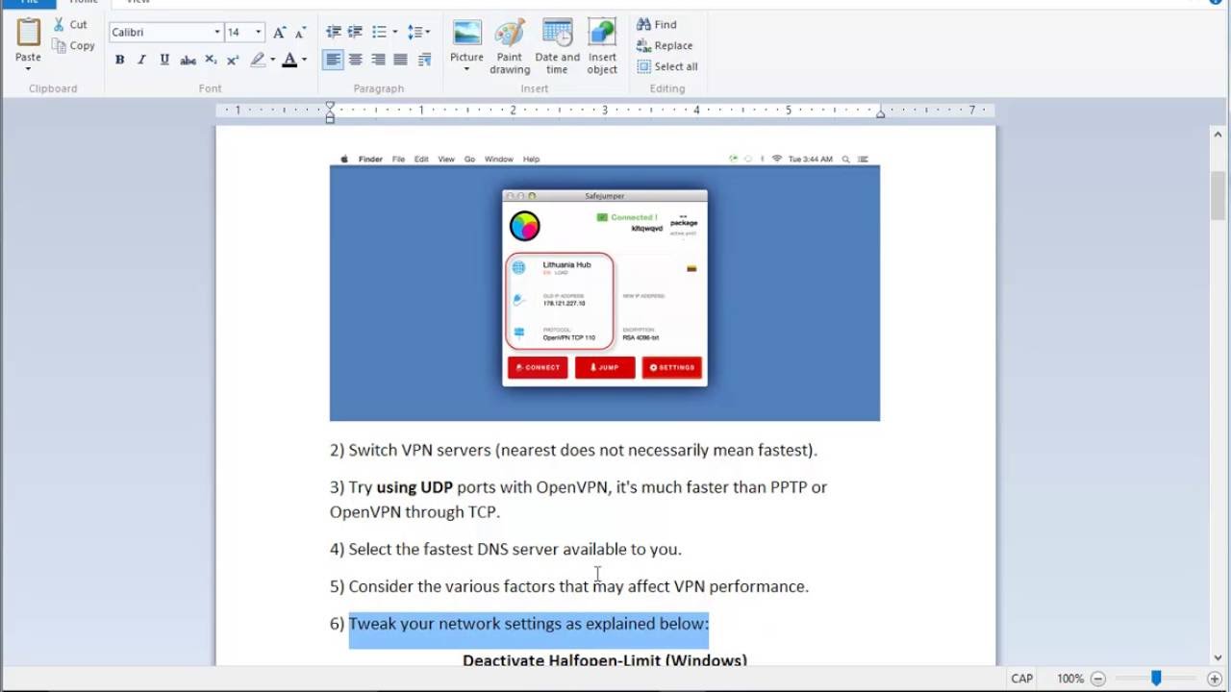Align text right

[x=378, y=60]
